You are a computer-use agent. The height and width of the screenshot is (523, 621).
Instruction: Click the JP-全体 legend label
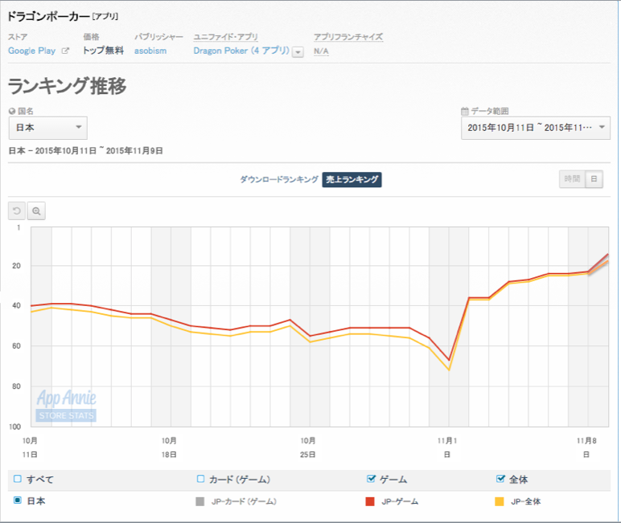coord(525,501)
